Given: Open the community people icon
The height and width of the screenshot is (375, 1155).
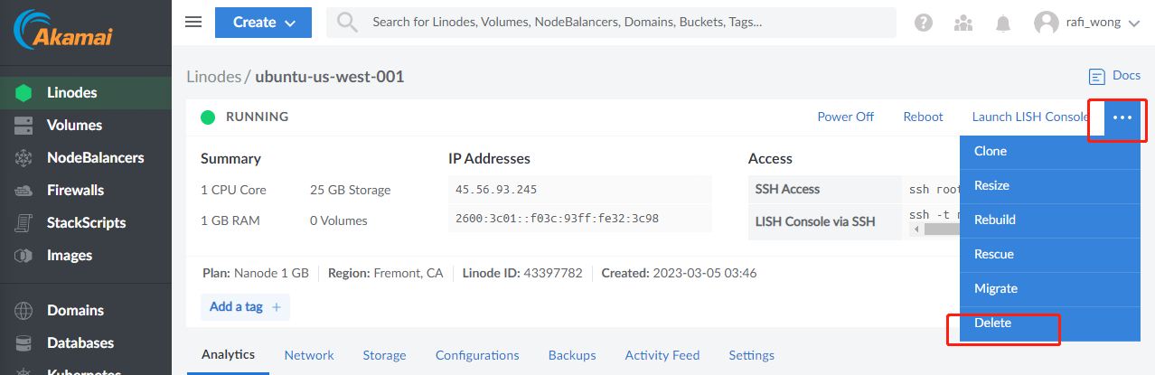Looking at the screenshot, I should tap(963, 23).
